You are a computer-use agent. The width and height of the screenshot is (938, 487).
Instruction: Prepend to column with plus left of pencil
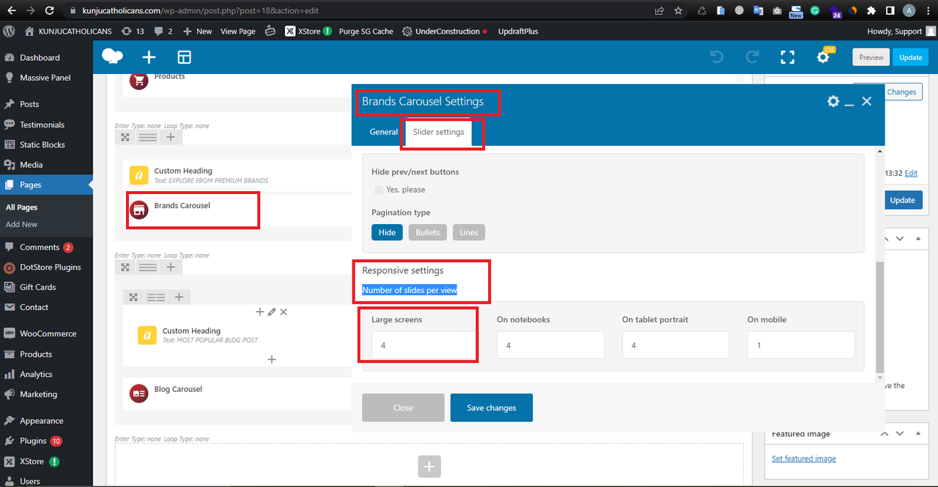pos(259,312)
